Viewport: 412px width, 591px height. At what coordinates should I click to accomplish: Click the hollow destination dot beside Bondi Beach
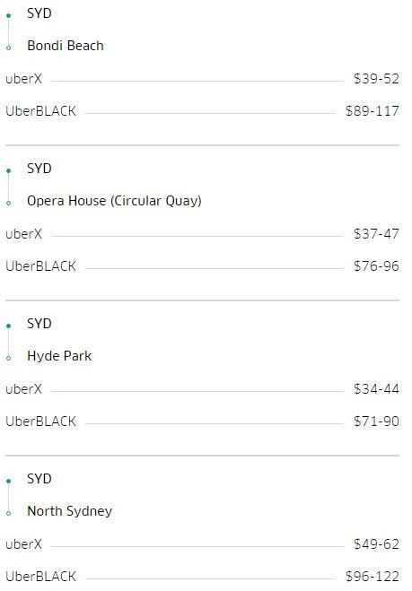[x=8, y=48]
